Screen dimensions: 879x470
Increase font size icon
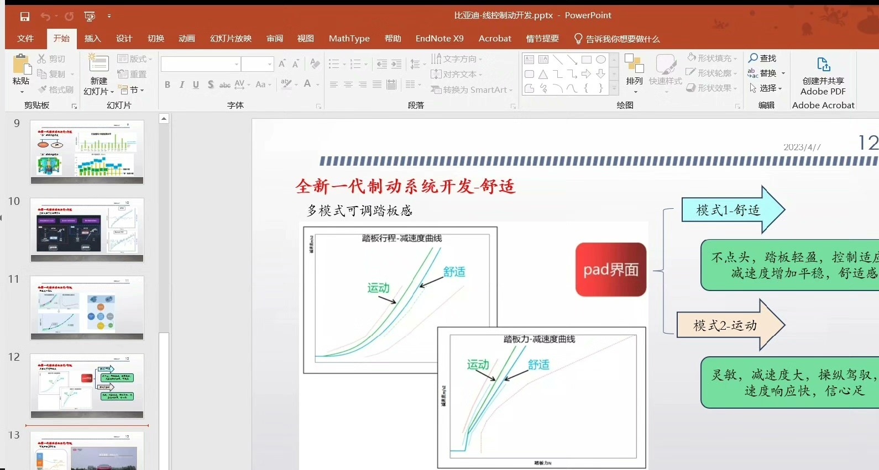click(282, 64)
